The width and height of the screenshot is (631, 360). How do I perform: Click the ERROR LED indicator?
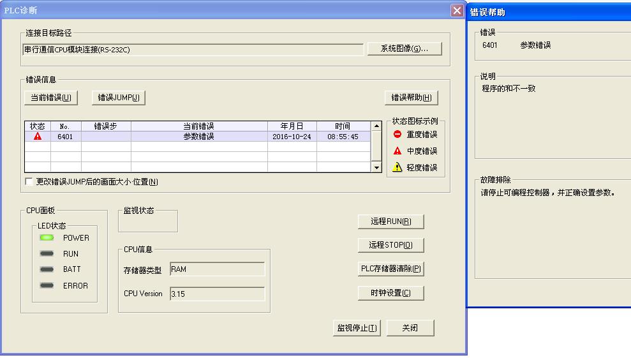(x=47, y=285)
